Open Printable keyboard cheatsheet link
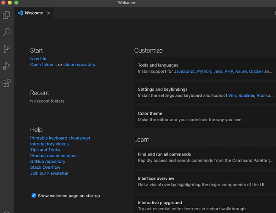 60,138
